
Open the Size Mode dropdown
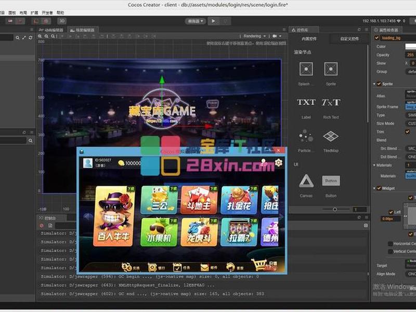point(411,123)
